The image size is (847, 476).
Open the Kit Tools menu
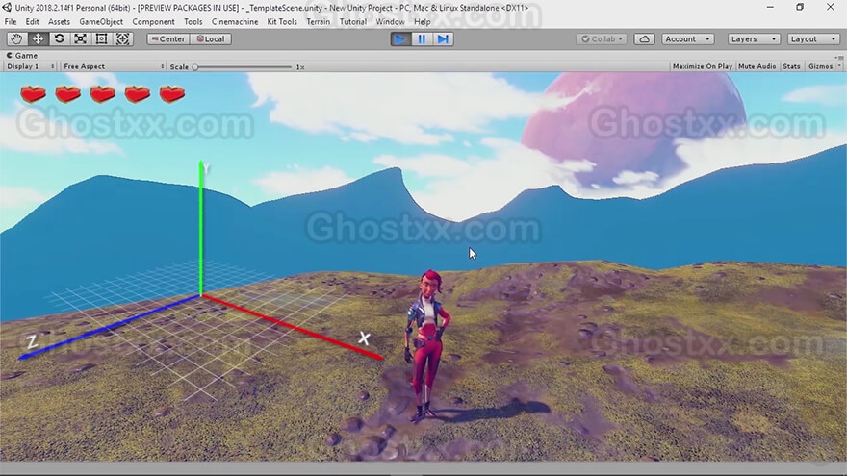(282, 21)
